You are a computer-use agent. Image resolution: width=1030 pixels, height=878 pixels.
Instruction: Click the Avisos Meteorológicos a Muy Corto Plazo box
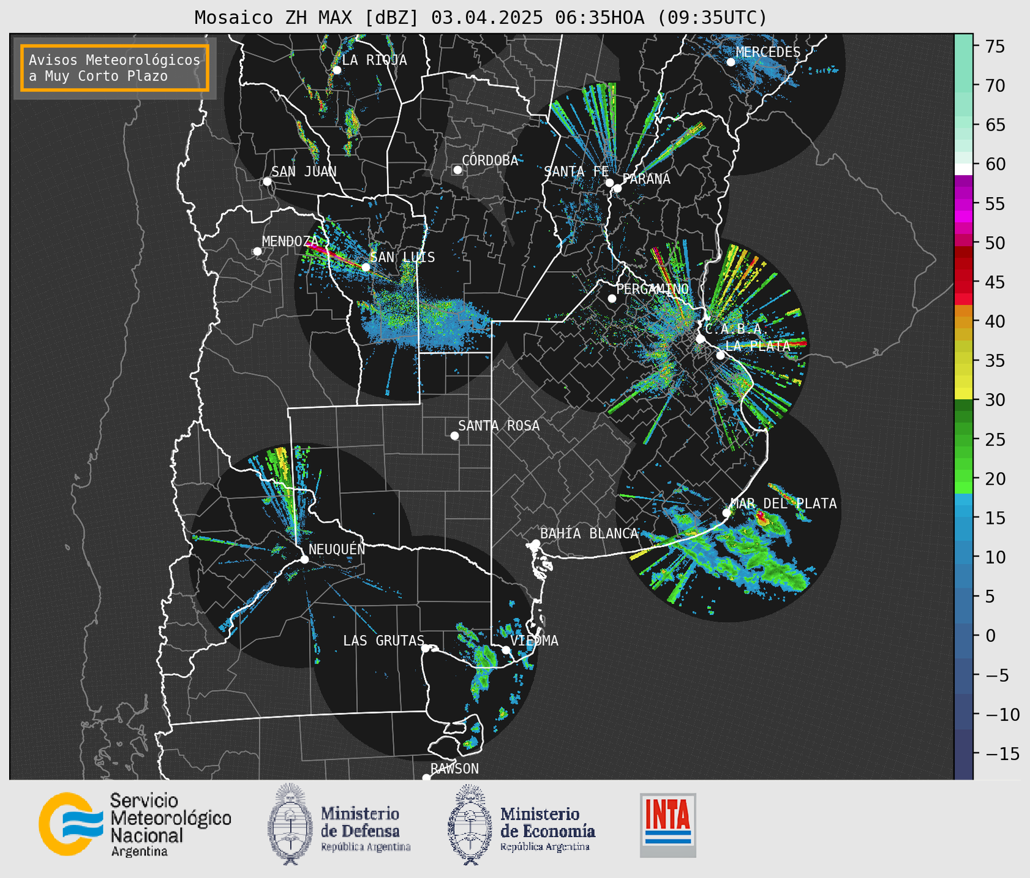tap(115, 68)
